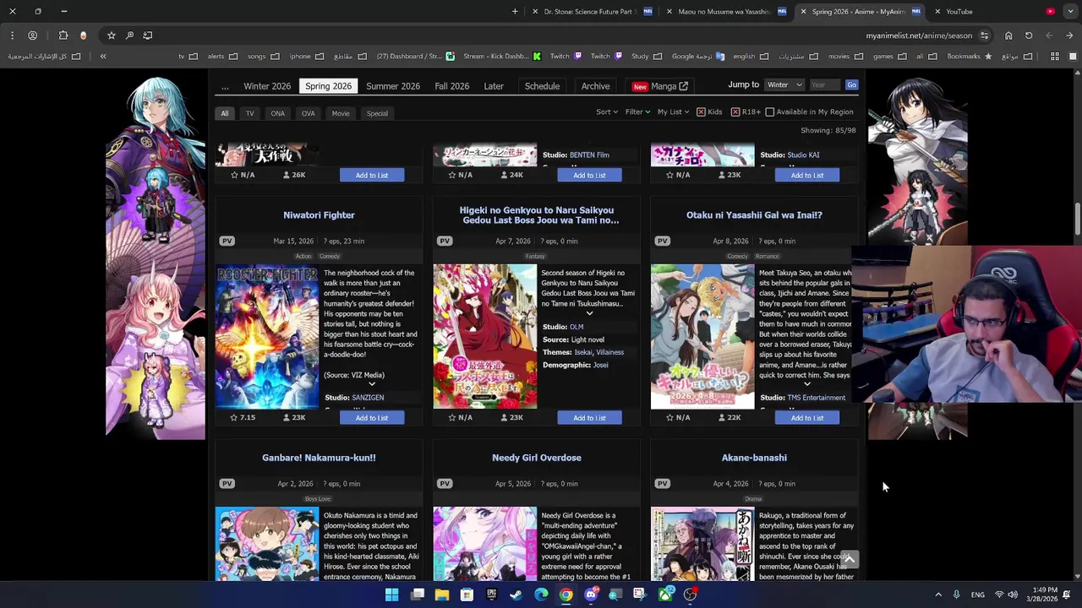Open the Archive tab
Image resolution: width=1082 pixels, height=608 pixels.
point(595,86)
